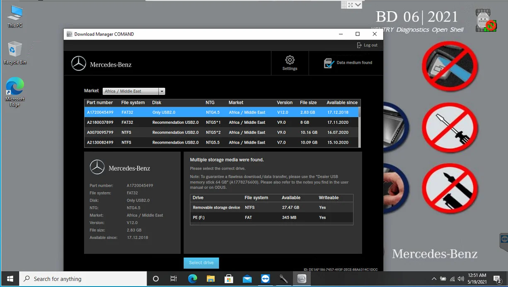Viewport: 508px width, 287px height.
Task: Click the Search for anything box
Action: point(83,279)
